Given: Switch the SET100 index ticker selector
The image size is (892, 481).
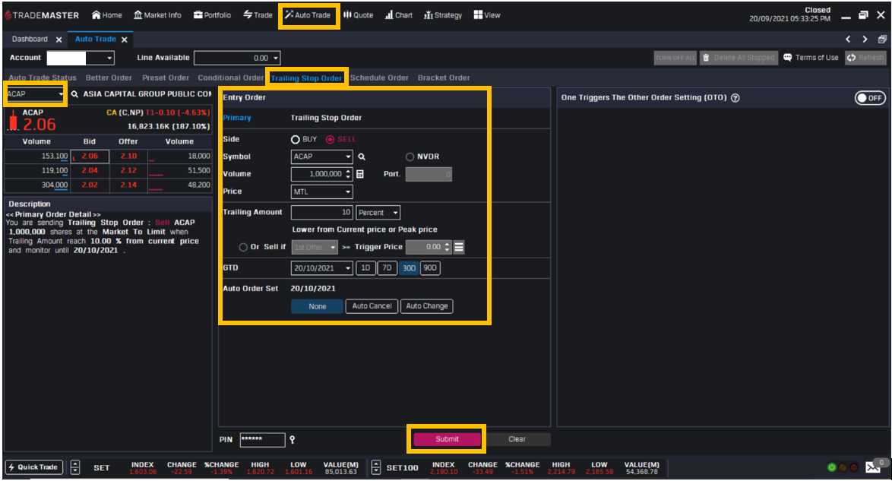Looking at the screenshot, I should (x=376, y=467).
